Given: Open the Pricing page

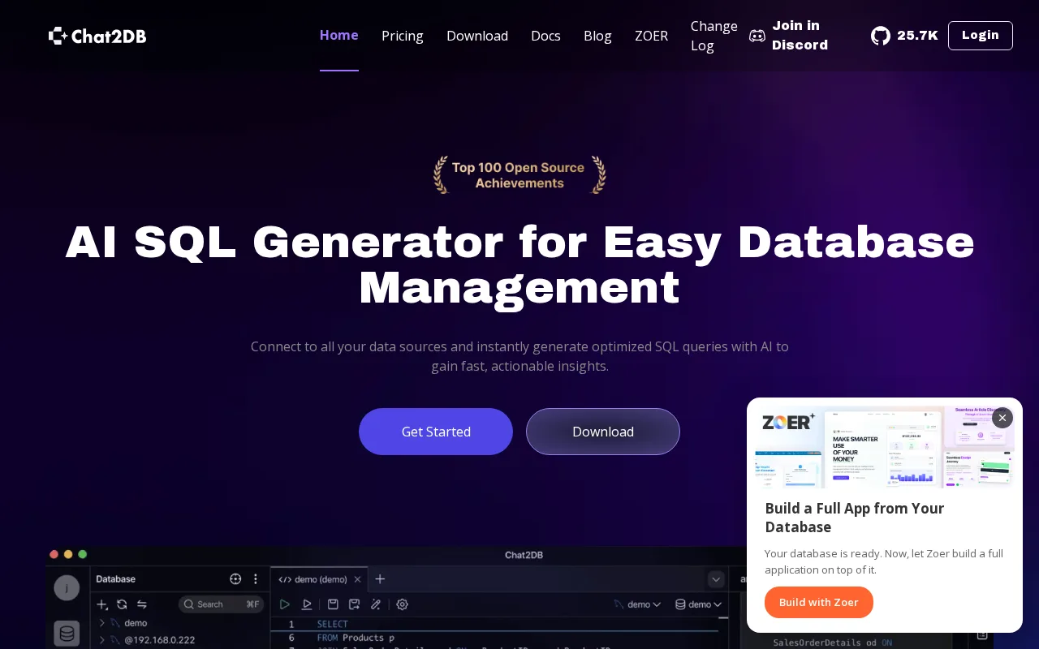Looking at the screenshot, I should click(x=403, y=36).
